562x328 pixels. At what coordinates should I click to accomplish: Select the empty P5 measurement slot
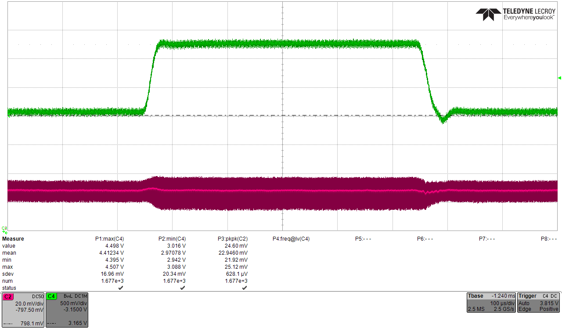pyautogui.click(x=363, y=238)
